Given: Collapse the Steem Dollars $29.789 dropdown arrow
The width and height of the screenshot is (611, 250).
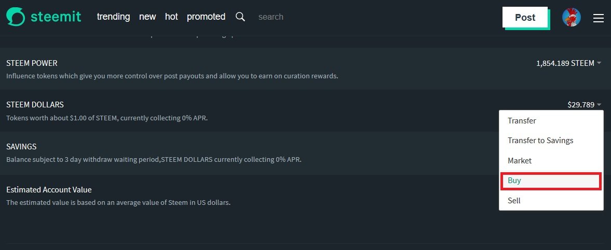Looking at the screenshot, I should 599,104.
